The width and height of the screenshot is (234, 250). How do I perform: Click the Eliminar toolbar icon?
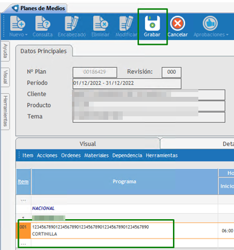pyautogui.click(x=100, y=24)
